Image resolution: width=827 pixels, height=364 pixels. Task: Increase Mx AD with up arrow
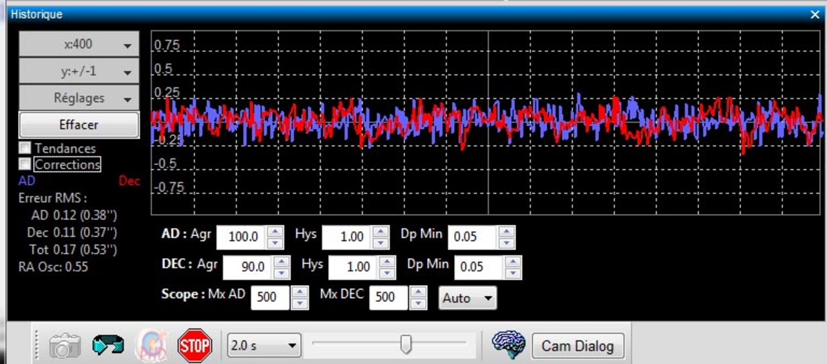(299, 292)
